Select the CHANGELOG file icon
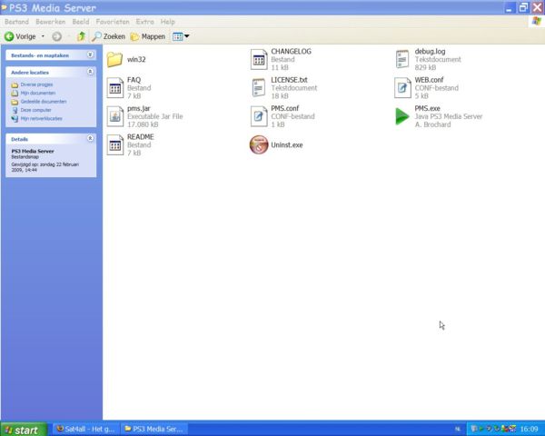Screen dimensions: 545x436 [x=259, y=59]
